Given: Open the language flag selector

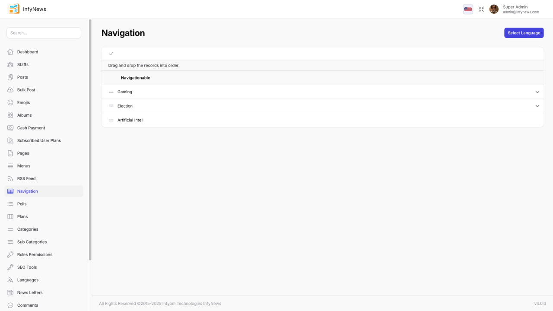Looking at the screenshot, I should point(468,9).
